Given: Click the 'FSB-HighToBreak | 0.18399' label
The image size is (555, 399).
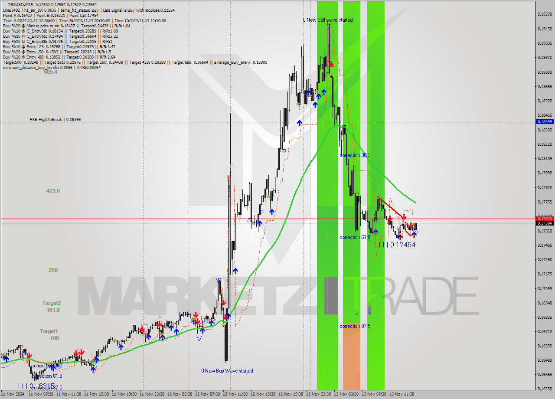Looking at the screenshot, I should (55, 119).
